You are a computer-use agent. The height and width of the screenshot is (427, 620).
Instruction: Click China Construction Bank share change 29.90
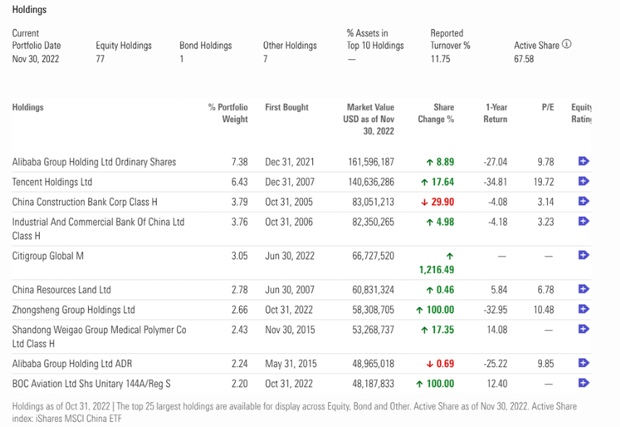[437, 202]
